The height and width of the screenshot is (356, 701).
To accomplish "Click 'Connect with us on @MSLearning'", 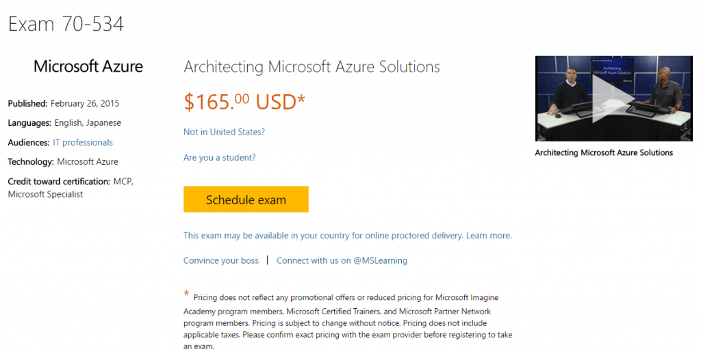I will [342, 260].
